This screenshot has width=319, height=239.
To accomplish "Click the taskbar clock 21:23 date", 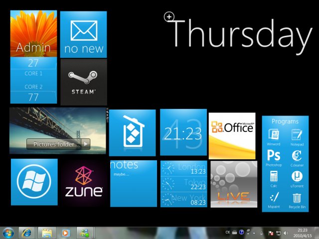I will click(303, 233).
